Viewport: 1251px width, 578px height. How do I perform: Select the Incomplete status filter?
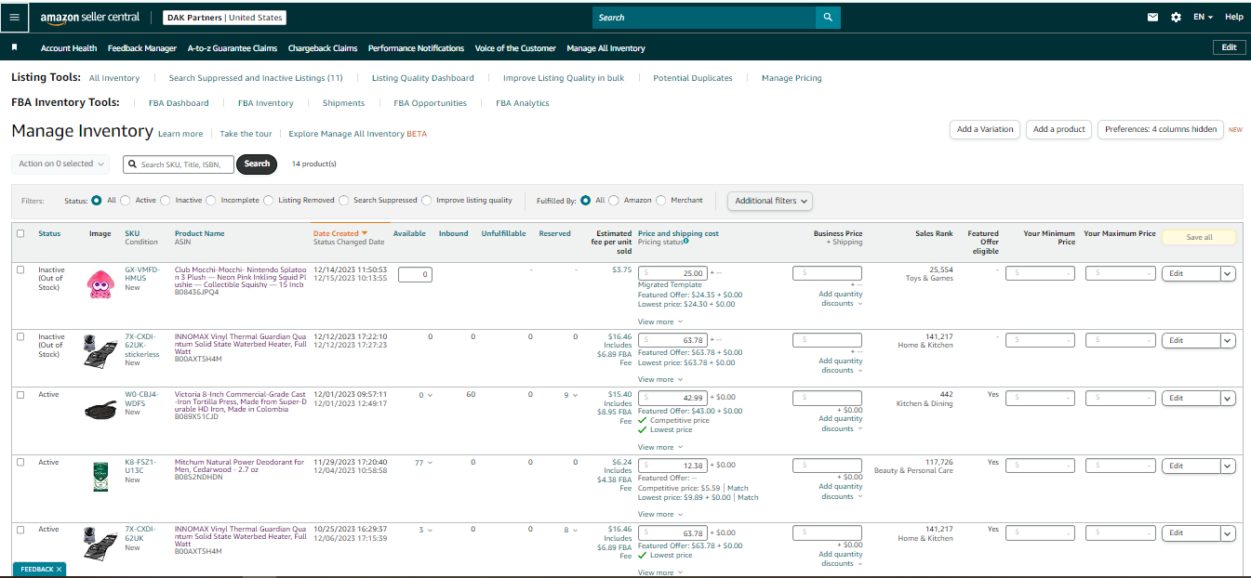click(x=212, y=200)
